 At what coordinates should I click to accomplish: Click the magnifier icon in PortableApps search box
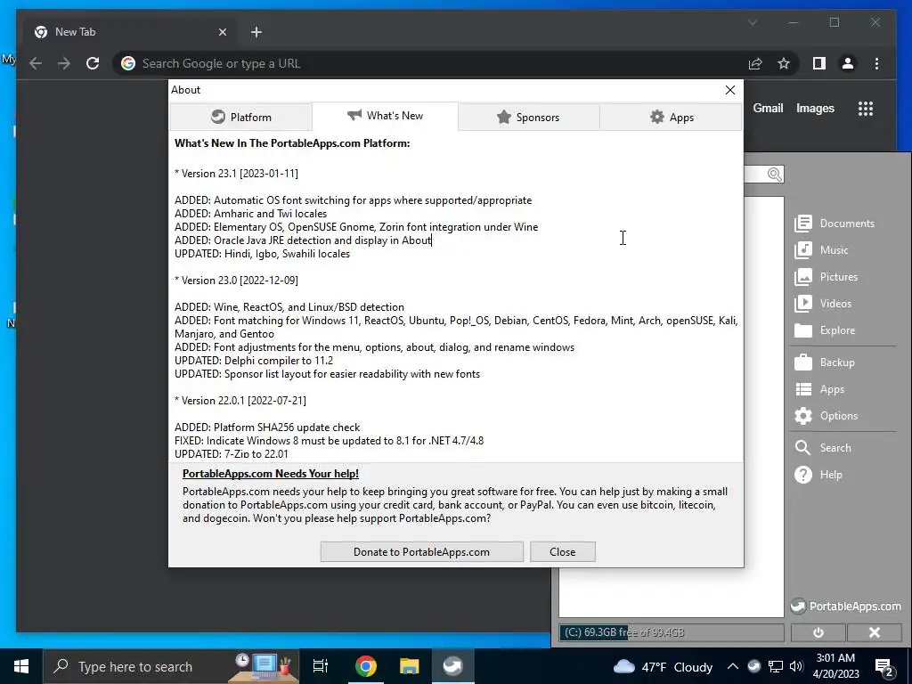774,174
